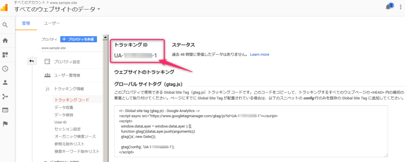Open すべてのウェブサイトのデータ view dropdown
The image size is (405, 162).
(x=57, y=9)
